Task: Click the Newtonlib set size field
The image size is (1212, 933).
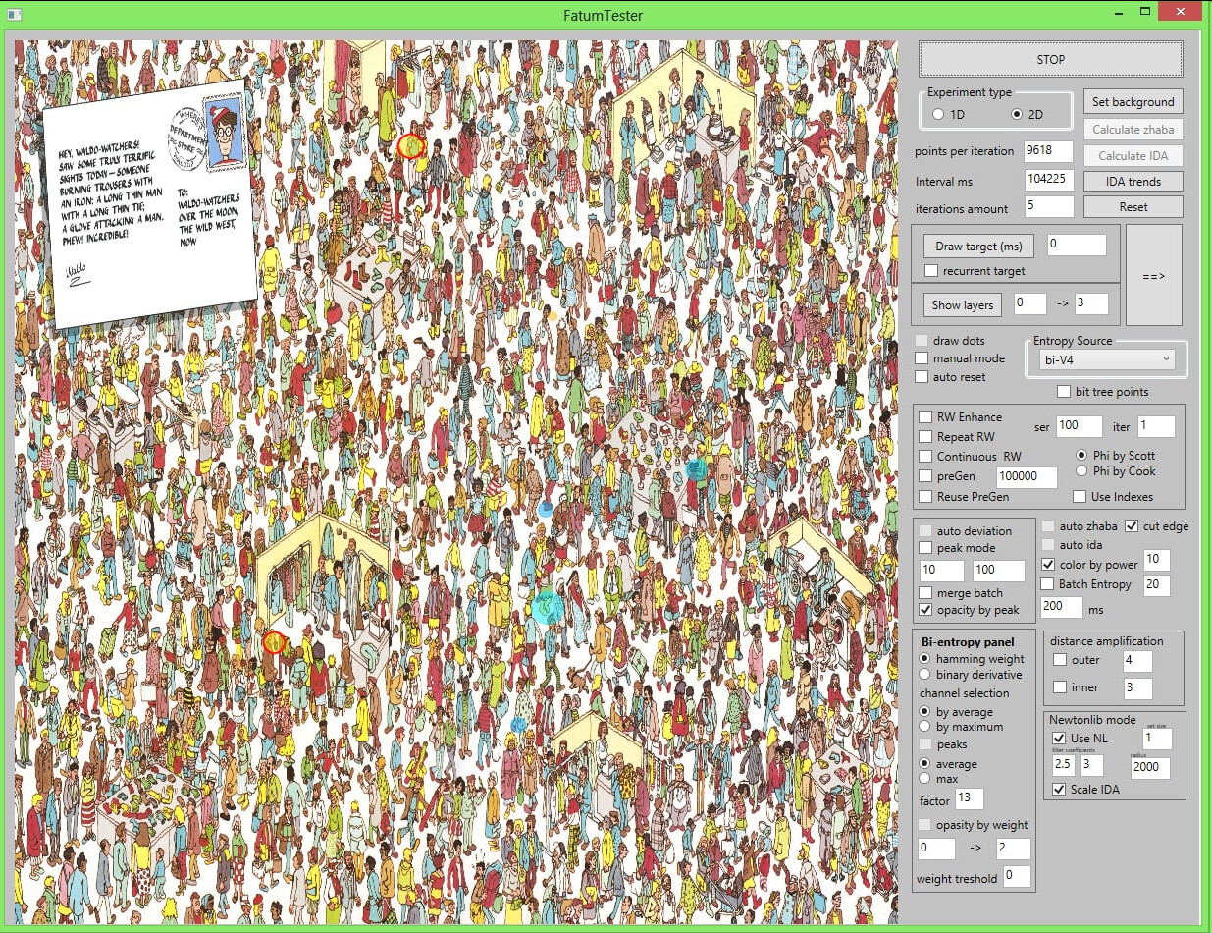Action: (x=1156, y=738)
